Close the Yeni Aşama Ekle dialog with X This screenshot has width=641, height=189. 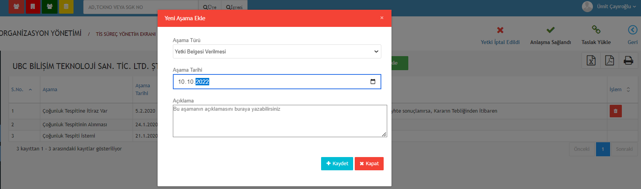point(382,18)
